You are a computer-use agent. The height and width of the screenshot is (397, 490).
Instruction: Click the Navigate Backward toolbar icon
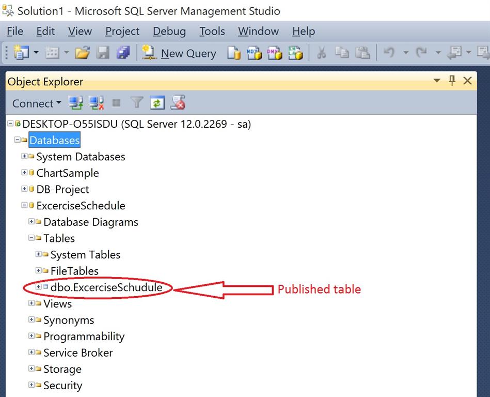(454, 53)
